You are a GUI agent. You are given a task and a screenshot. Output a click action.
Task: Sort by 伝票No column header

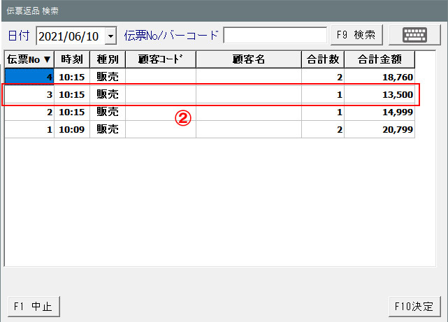29,59
